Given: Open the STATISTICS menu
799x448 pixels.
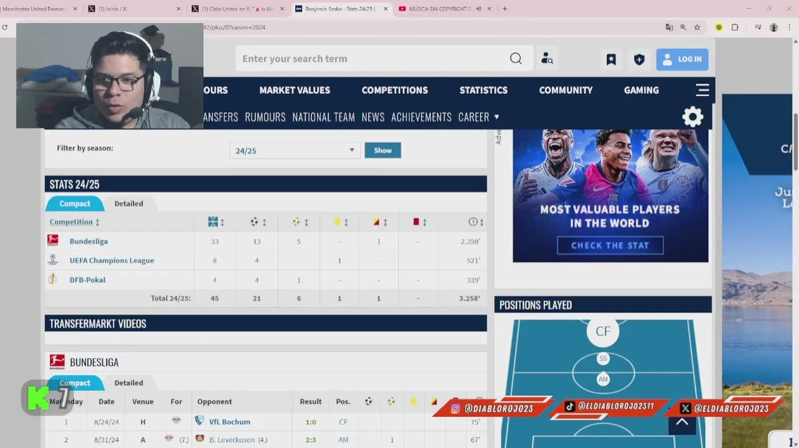Looking at the screenshot, I should pyautogui.click(x=483, y=90).
